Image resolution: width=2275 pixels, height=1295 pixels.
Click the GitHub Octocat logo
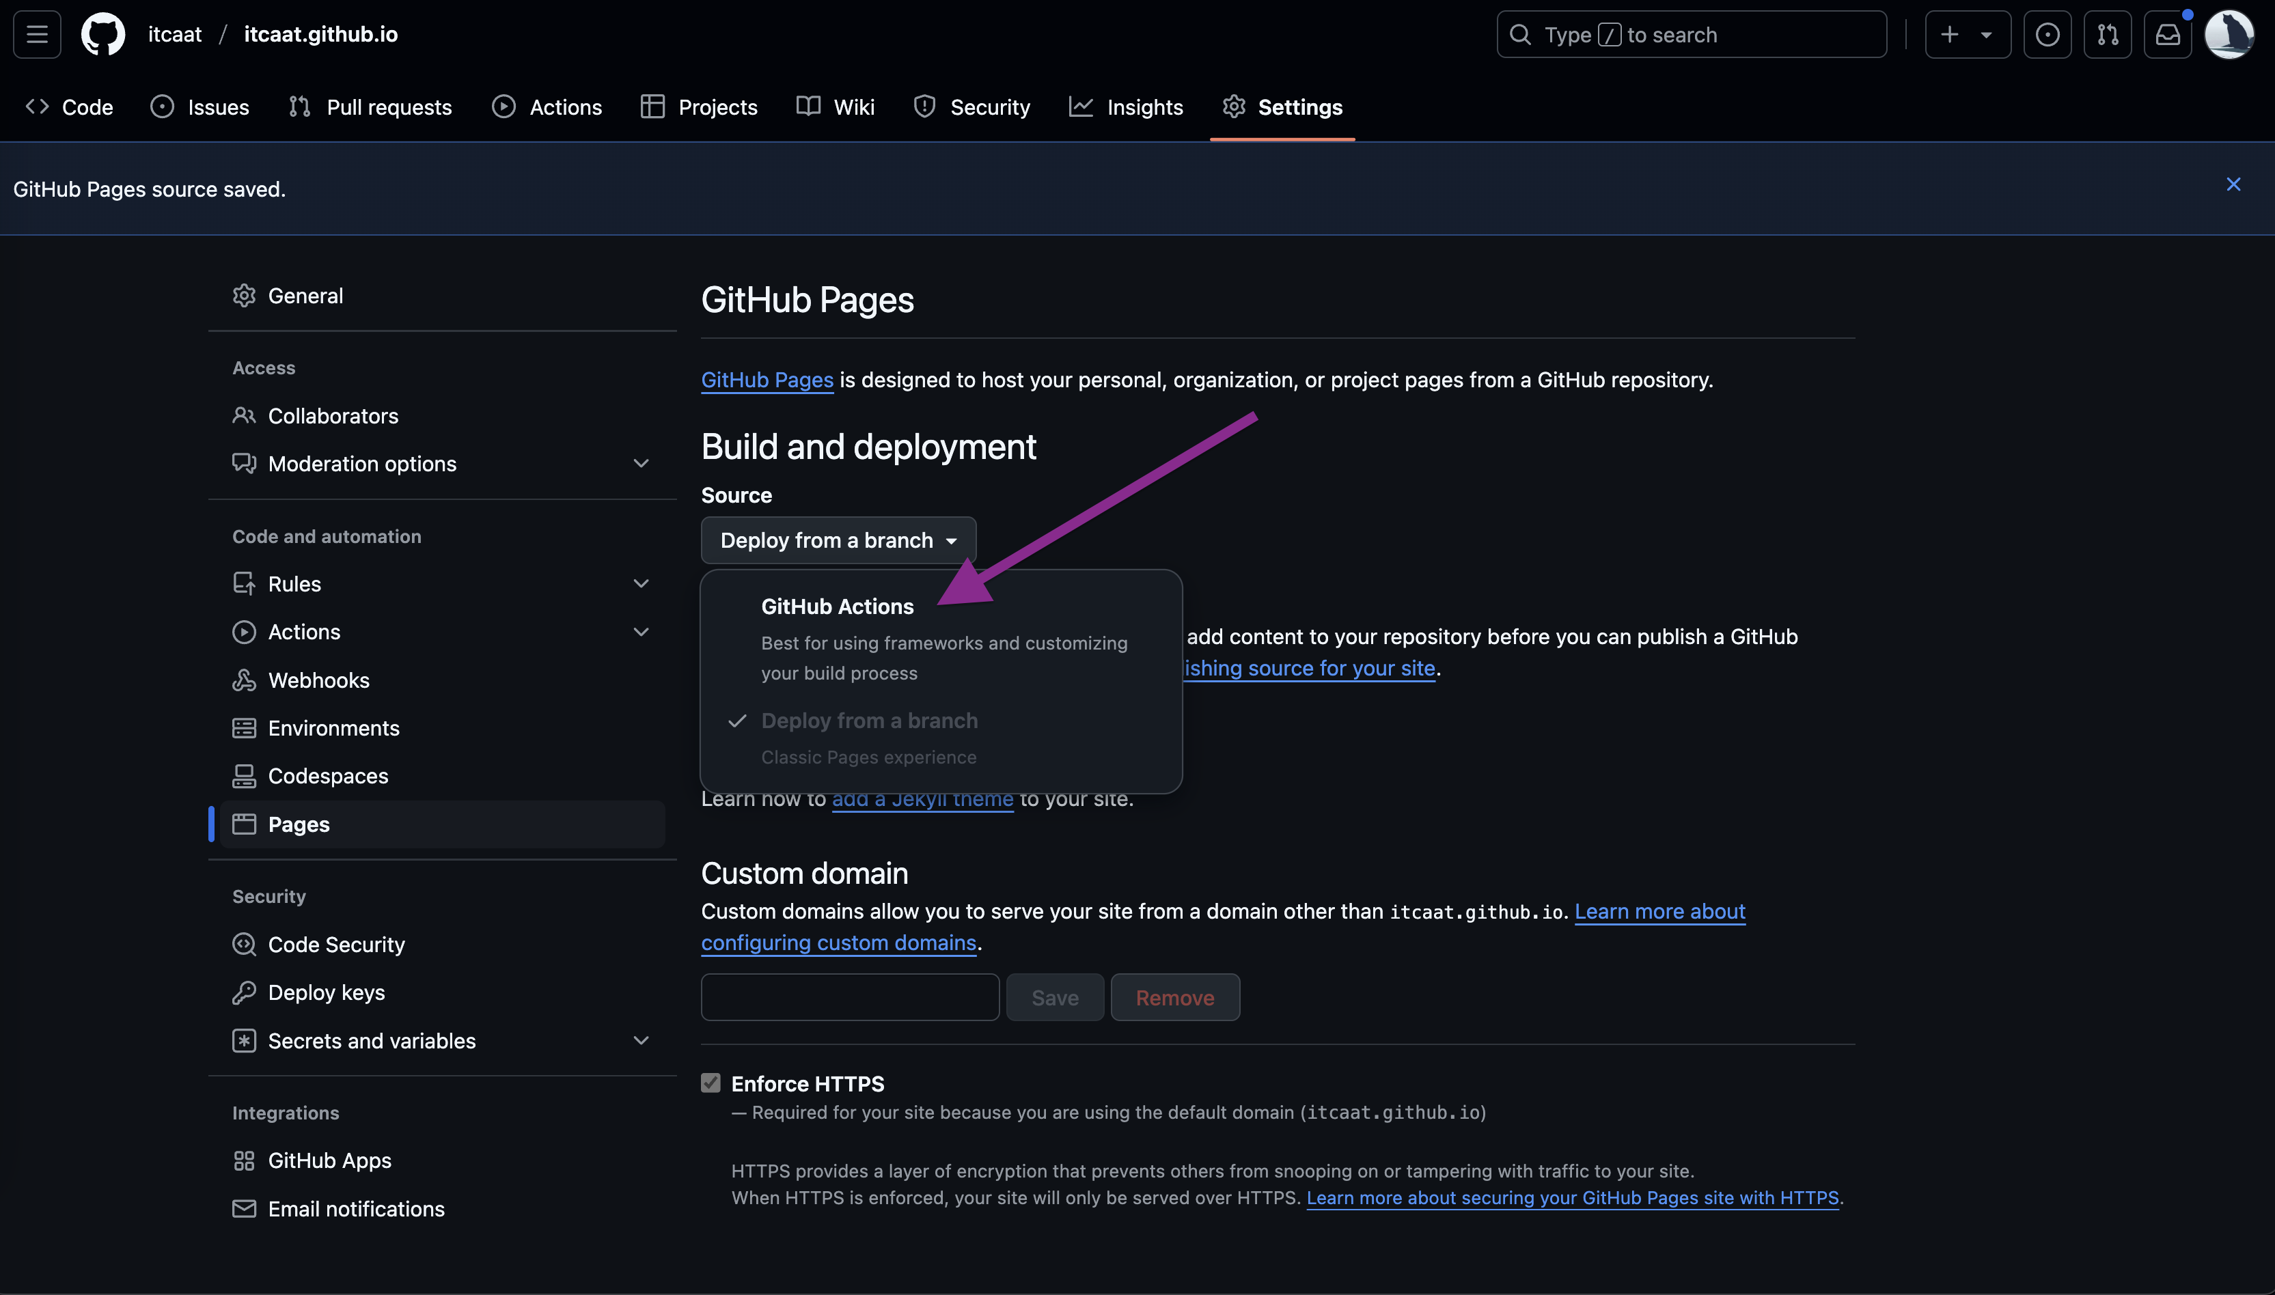103,35
